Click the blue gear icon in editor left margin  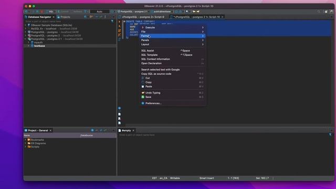[x=120, y=108]
